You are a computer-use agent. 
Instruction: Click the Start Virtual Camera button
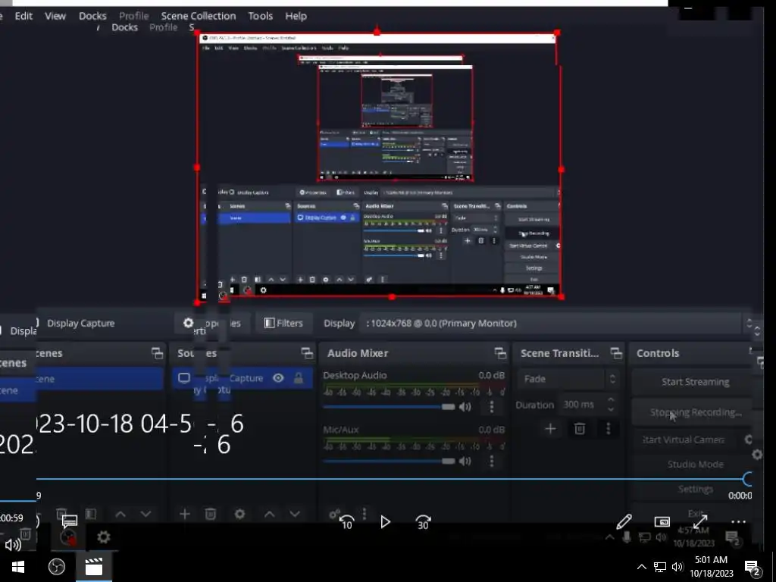coord(683,440)
